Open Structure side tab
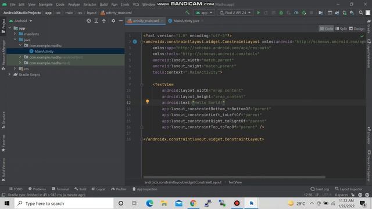The height and width of the screenshot is (209, 372). (x=3, y=120)
